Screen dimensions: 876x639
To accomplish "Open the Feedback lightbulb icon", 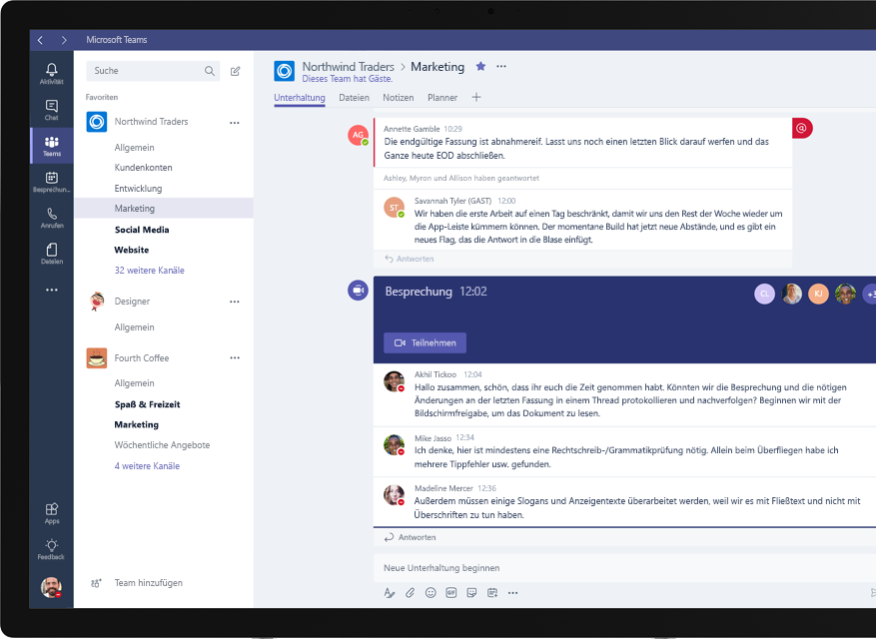I will 51,549.
